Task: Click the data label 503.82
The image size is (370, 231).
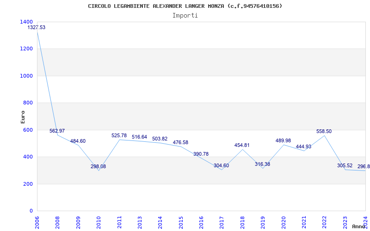Action: (160, 139)
